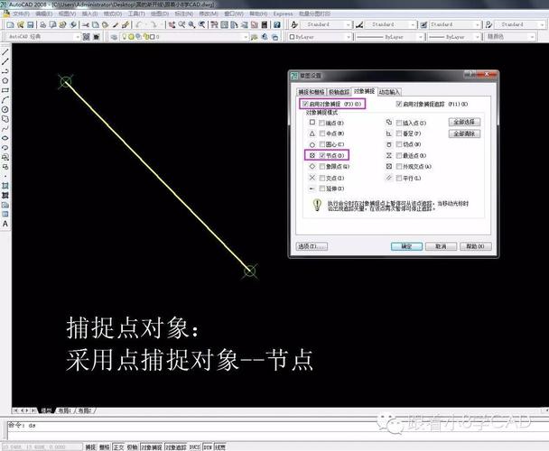Image resolution: width=549 pixels, height=451 pixels.
Task: Click the Text Style icon
Action: click(x=294, y=25)
